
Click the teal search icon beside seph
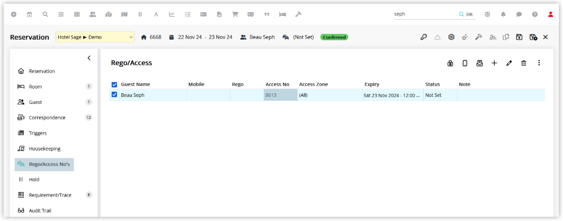(x=461, y=14)
